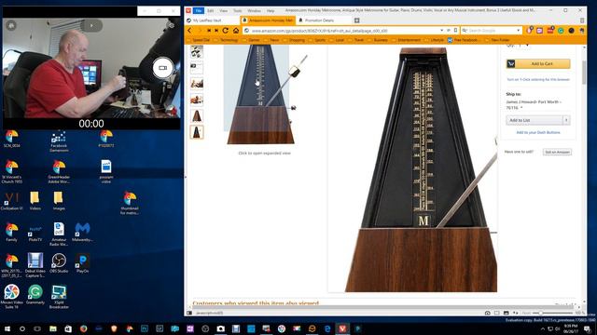Open View menu in browser
This screenshot has height=335, width=597.
[x=224, y=10]
